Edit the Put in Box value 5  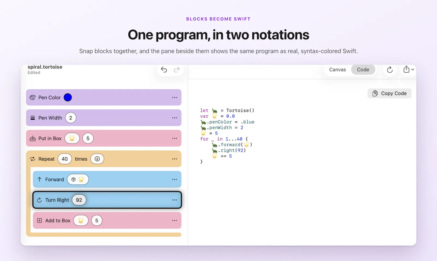click(88, 138)
